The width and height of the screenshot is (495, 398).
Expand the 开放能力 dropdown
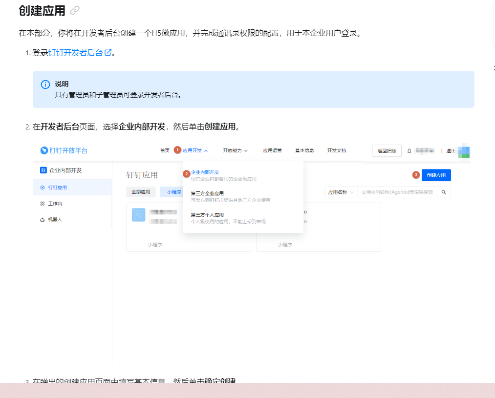click(x=235, y=151)
